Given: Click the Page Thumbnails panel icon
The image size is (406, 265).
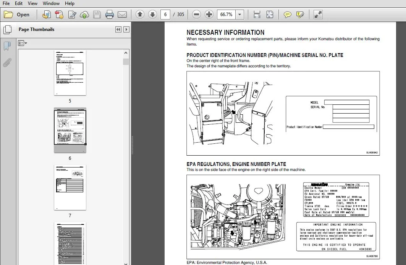Looking at the screenshot, I should tap(7, 29).
